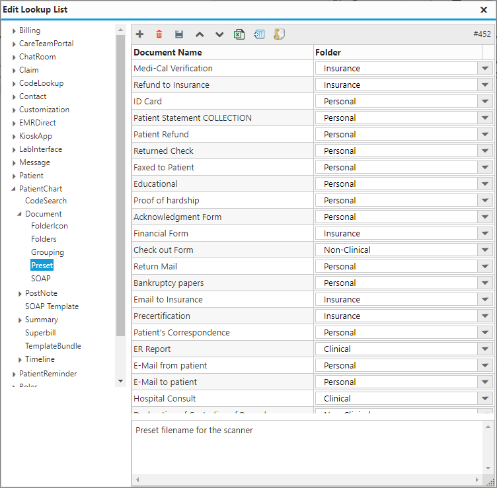Image resolution: width=497 pixels, height=488 pixels.
Task: Click the scroll/script icon in toolbar
Action: coord(280,34)
